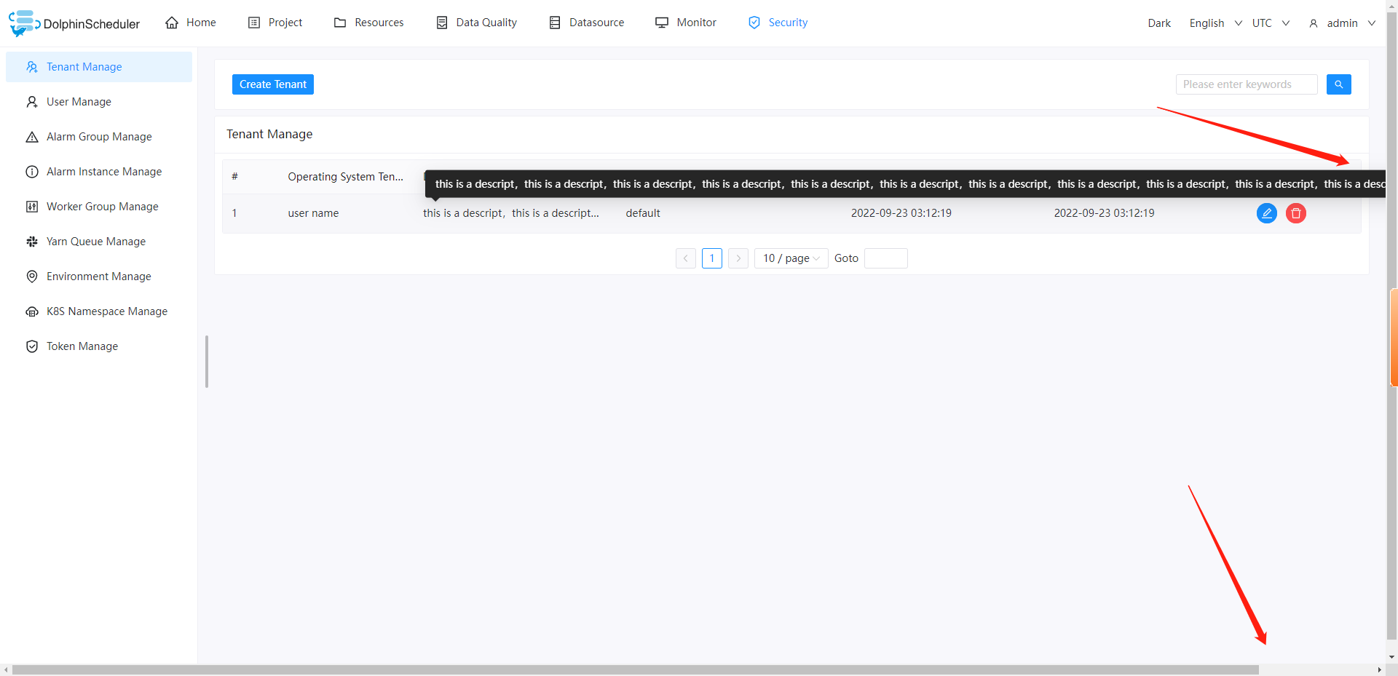Click the K8S Namespace Manage icon
1398x676 pixels.
pos(31,311)
